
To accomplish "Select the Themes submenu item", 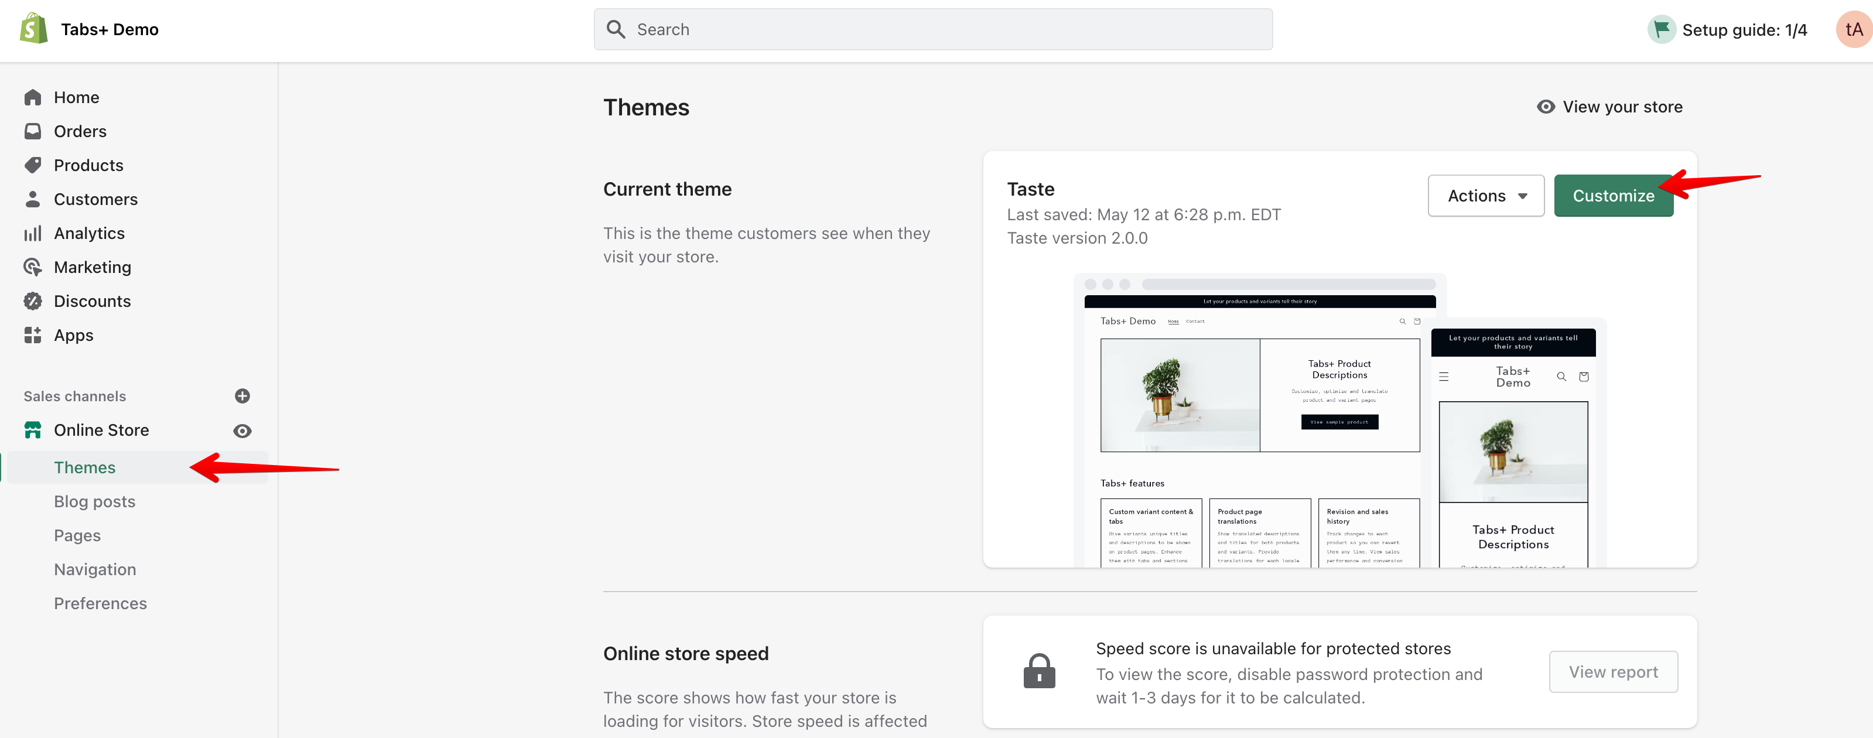I will pyautogui.click(x=85, y=466).
